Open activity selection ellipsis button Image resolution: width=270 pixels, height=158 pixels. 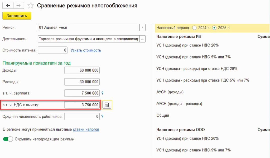(x=143, y=39)
